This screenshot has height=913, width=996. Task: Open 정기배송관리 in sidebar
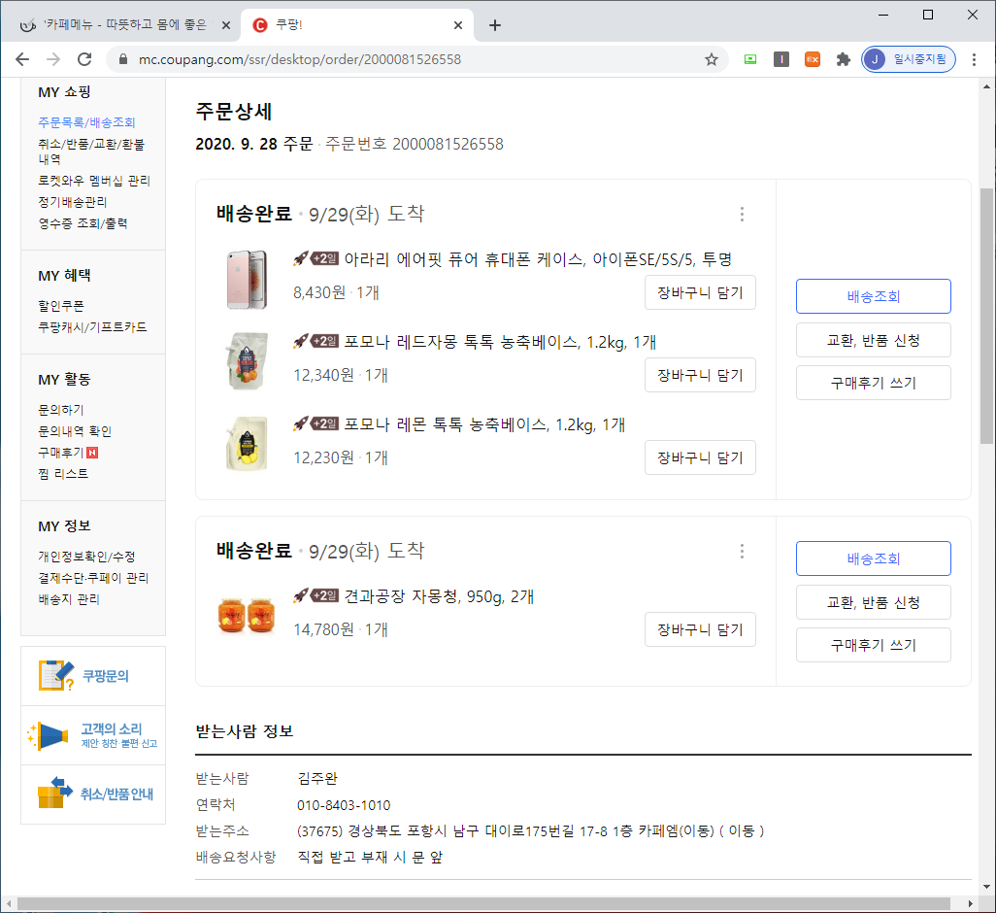[x=73, y=202]
